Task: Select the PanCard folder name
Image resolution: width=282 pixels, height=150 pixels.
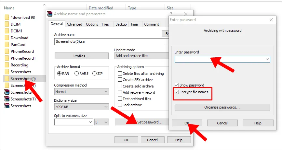Action: [x=18, y=45]
